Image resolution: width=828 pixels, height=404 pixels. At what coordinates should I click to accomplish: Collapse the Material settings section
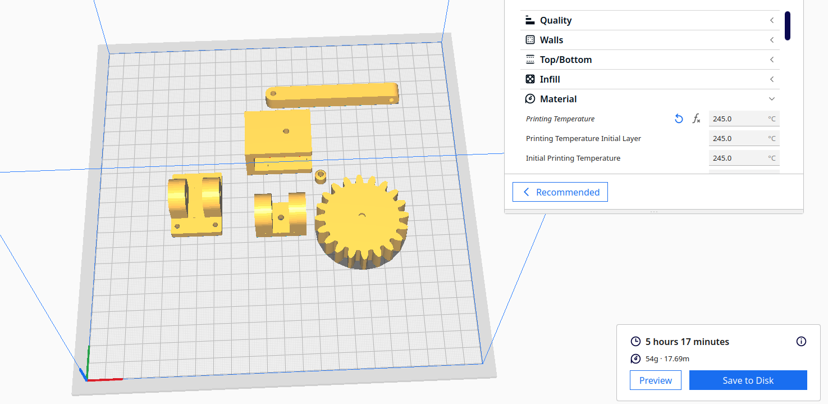pyautogui.click(x=649, y=99)
